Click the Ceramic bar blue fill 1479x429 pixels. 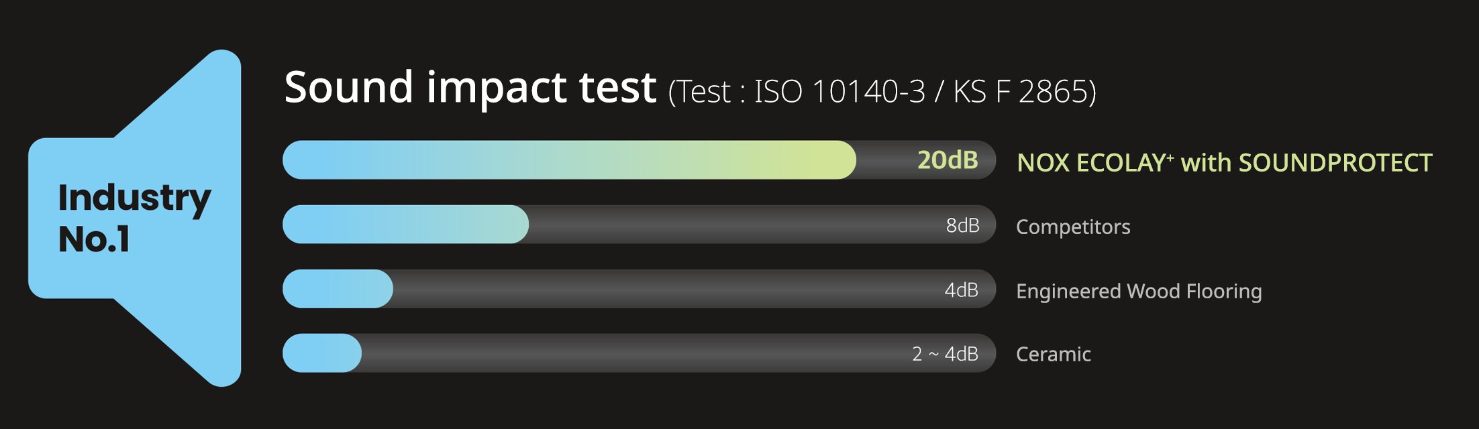[322, 353]
